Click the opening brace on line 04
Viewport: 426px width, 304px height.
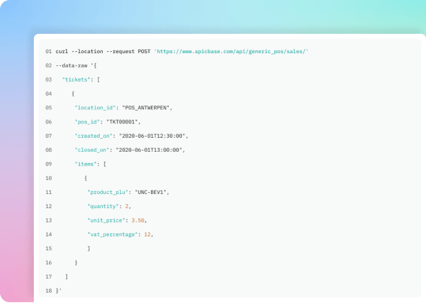pos(73,94)
